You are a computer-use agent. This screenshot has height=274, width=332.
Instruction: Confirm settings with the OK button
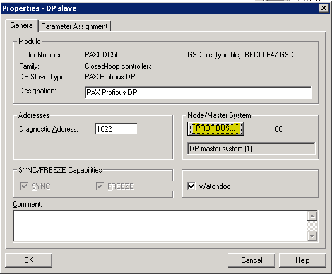(29, 260)
